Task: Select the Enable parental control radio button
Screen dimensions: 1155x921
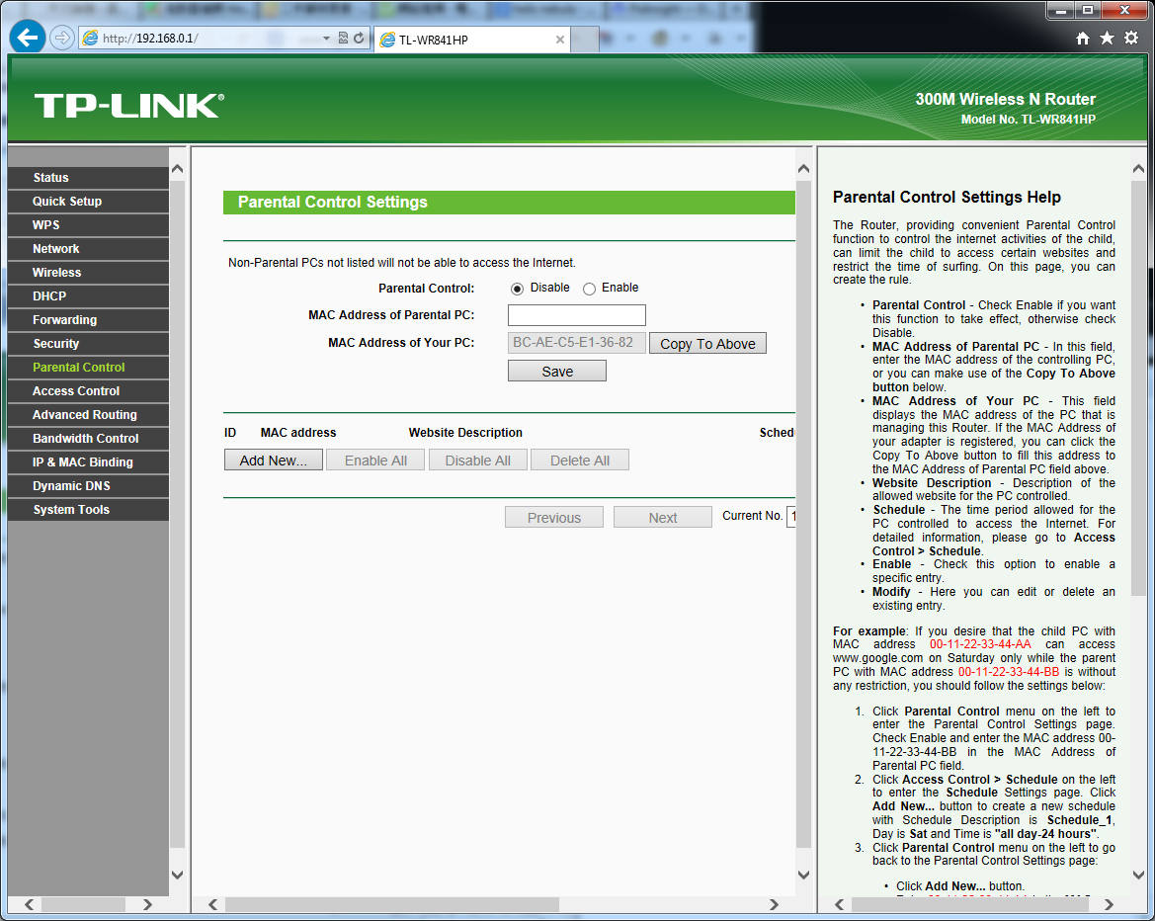Action: coord(589,289)
